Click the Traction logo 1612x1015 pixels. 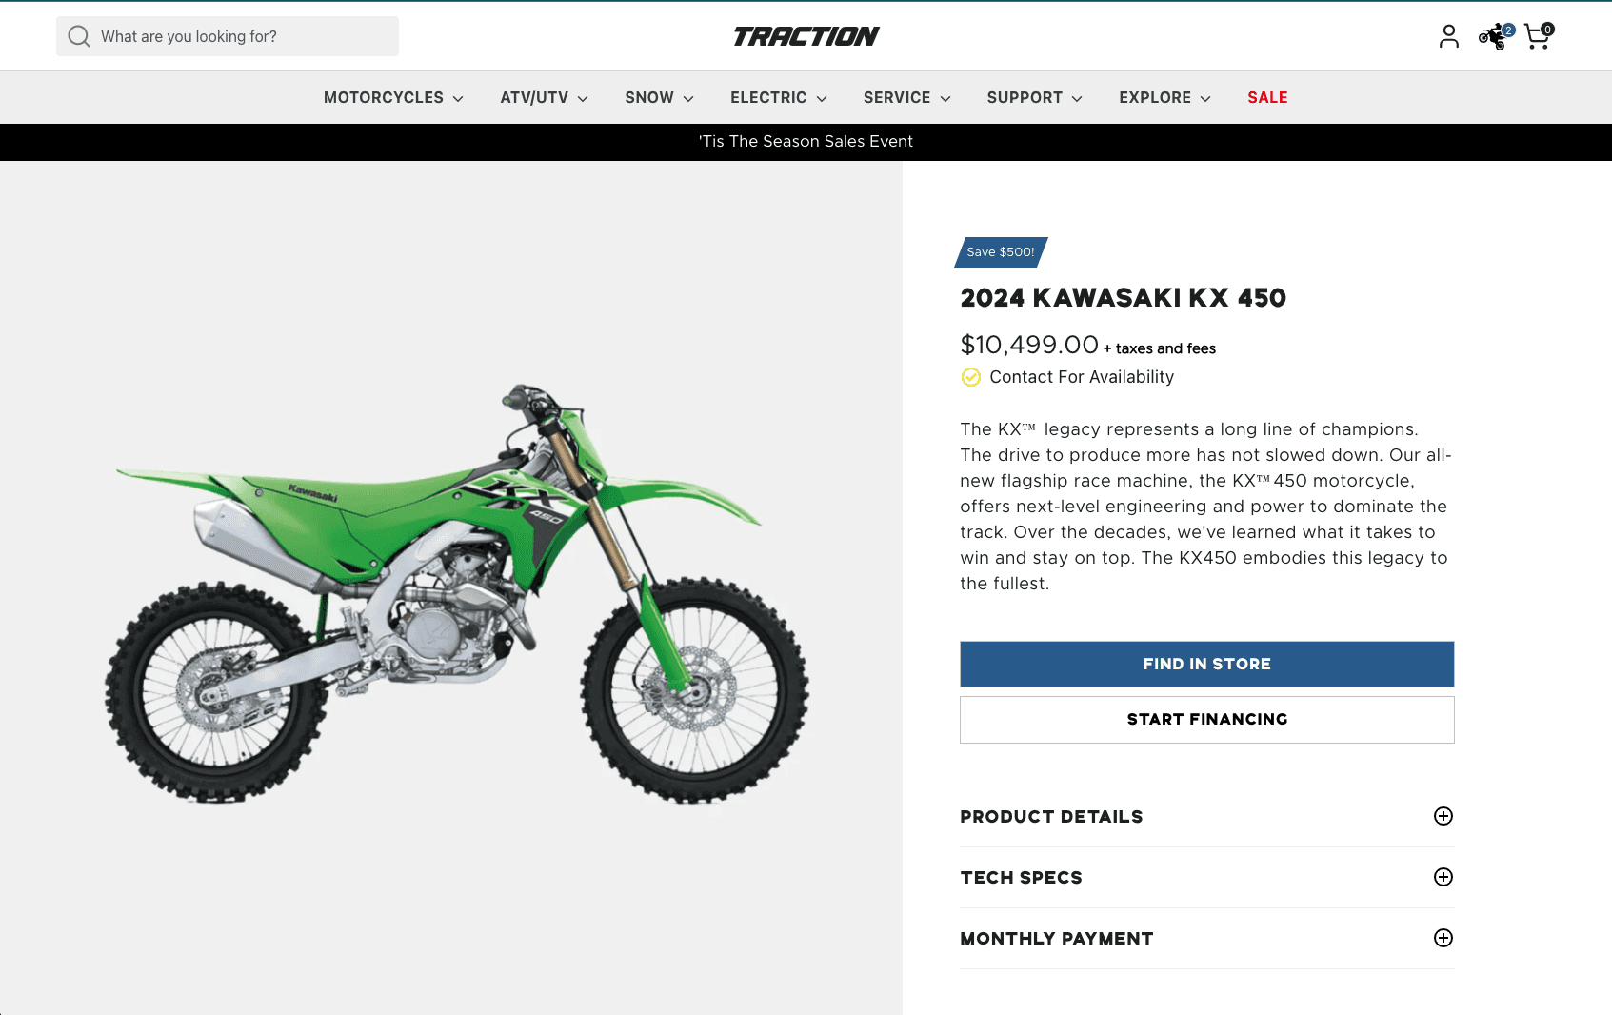(806, 36)
